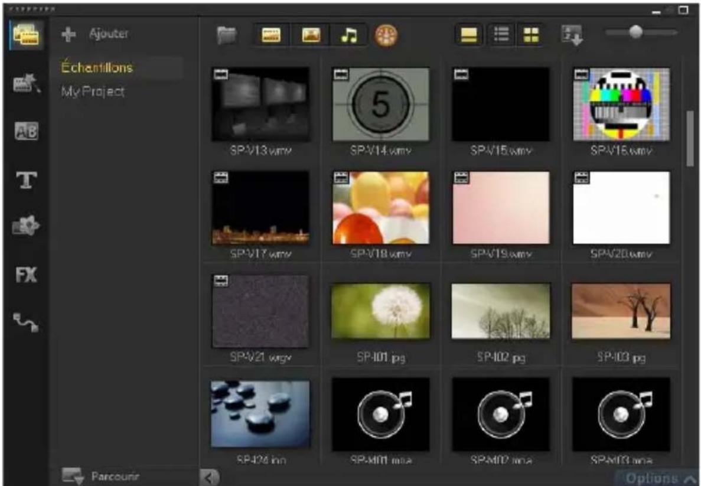Click the SP-V14.wmv file name
The image size is (701, 486).
click(x=381, y=151)
